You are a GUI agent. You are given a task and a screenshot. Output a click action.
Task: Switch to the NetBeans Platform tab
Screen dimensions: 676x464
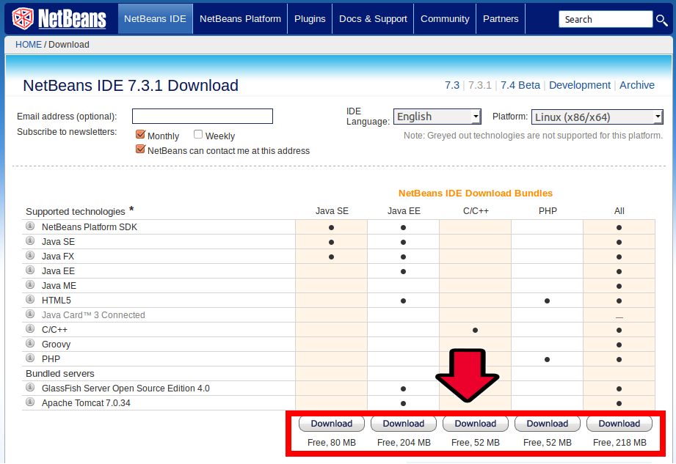(239, 18)
